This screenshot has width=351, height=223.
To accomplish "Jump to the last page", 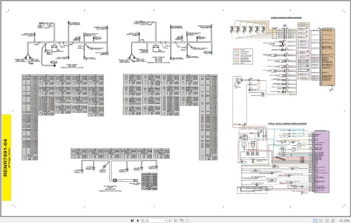I will [x=175, y=221].
